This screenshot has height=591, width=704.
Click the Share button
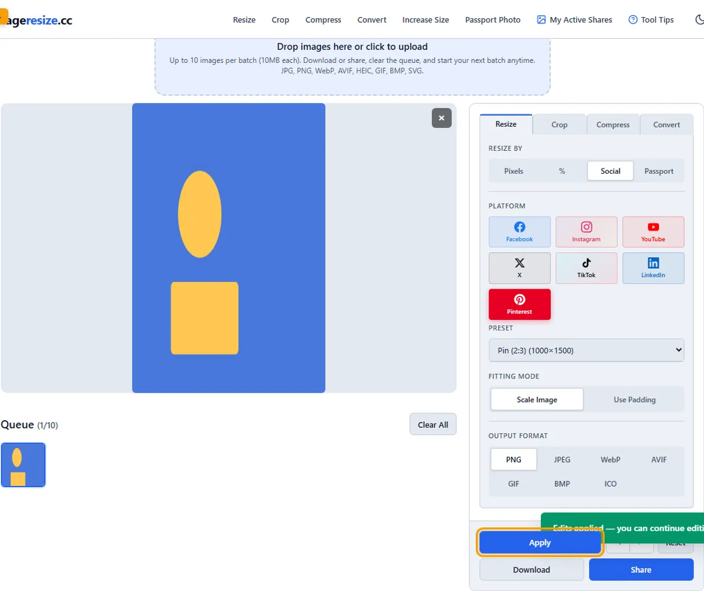[x=641, y=569]
